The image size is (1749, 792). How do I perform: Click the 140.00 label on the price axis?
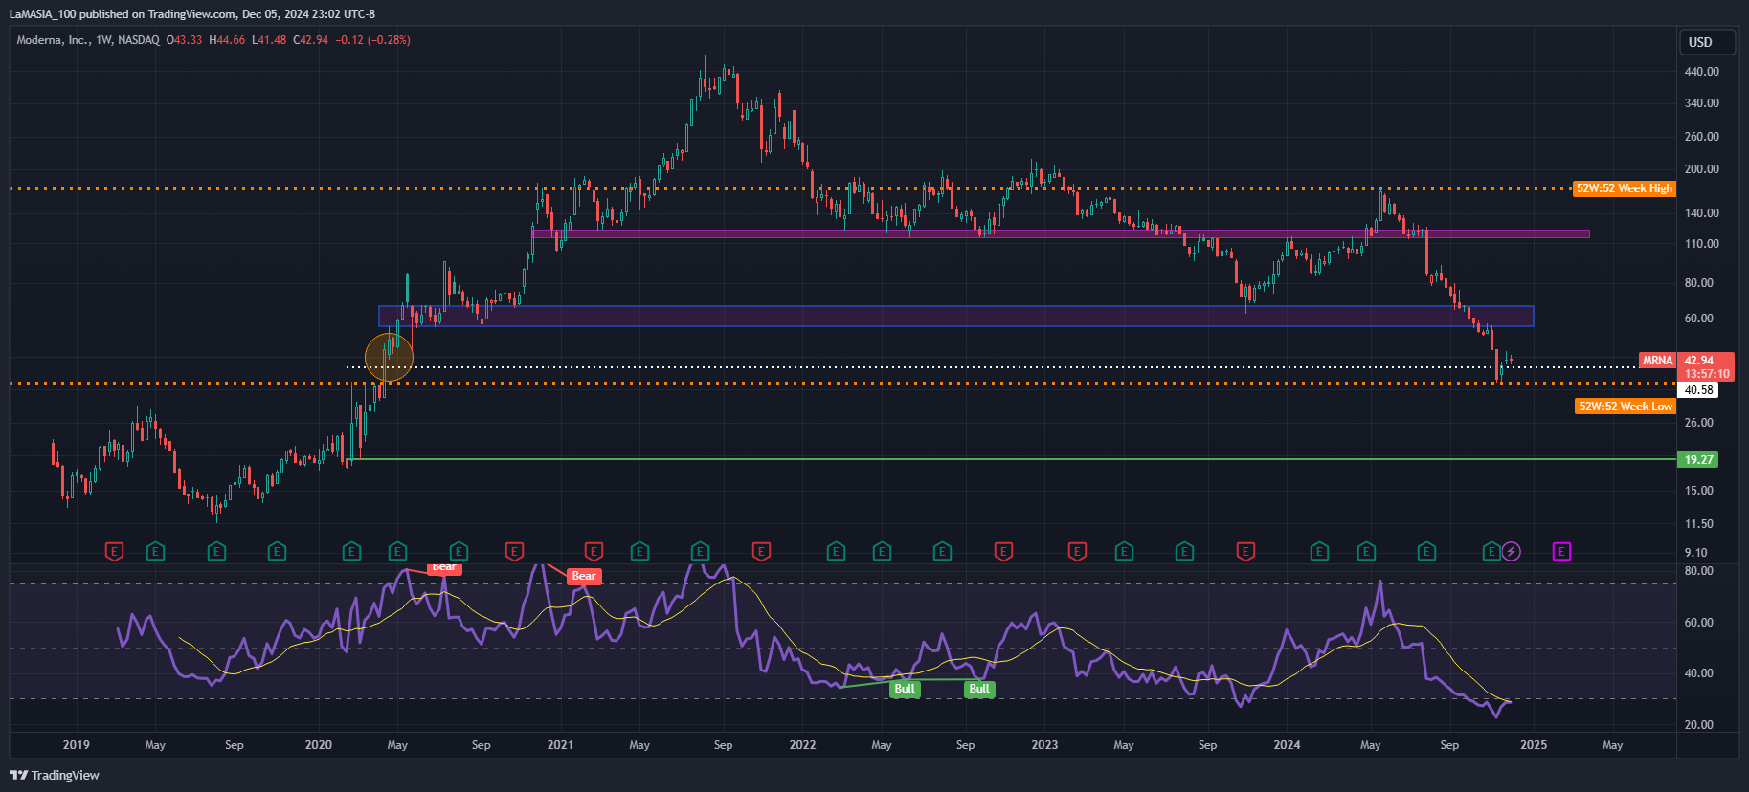click(1701, 213)
